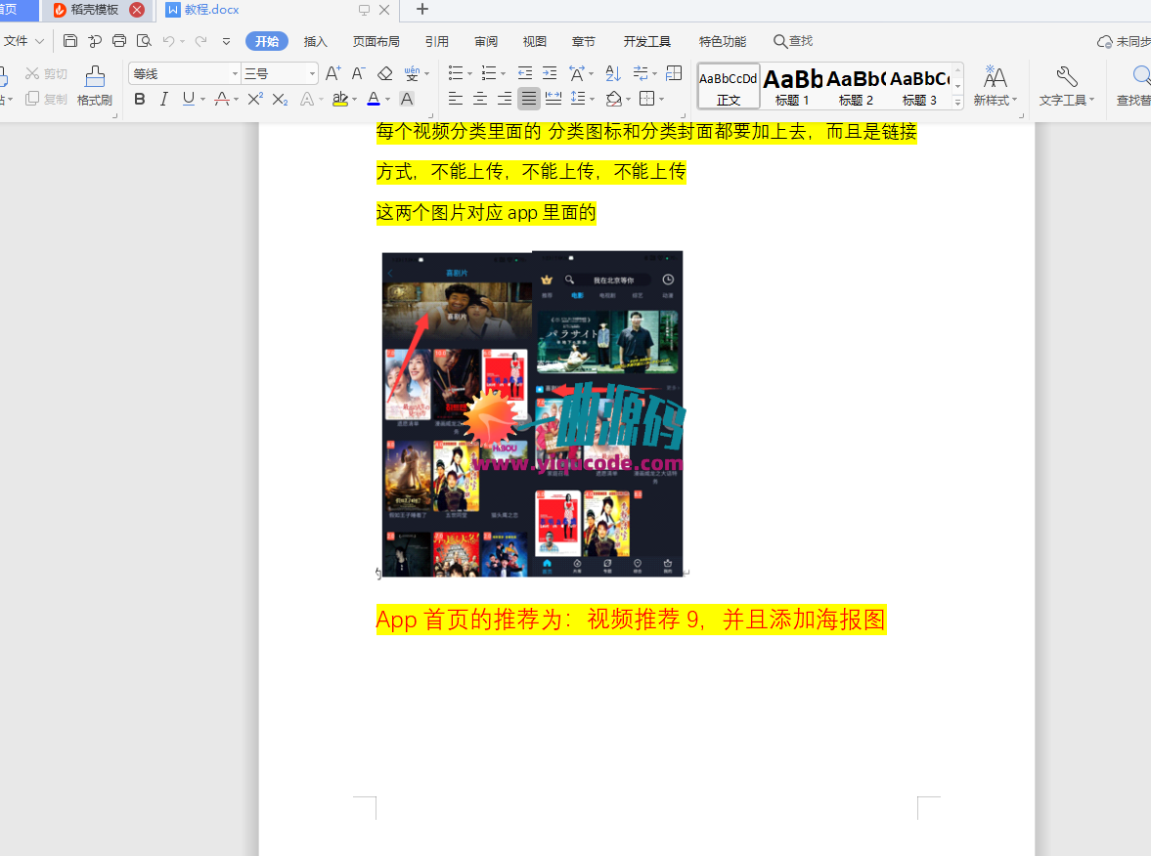Apply the 标题 3 style
The width and height of the screenshot is (1151, 856).
(x=919, y=87)
